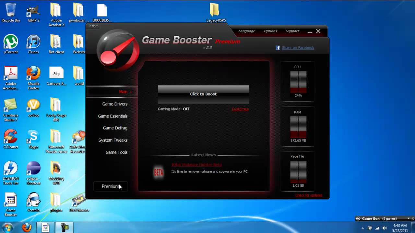Select the iTunes desktop shortcut
The image size is (415, 233).
[x=33, y=44]
